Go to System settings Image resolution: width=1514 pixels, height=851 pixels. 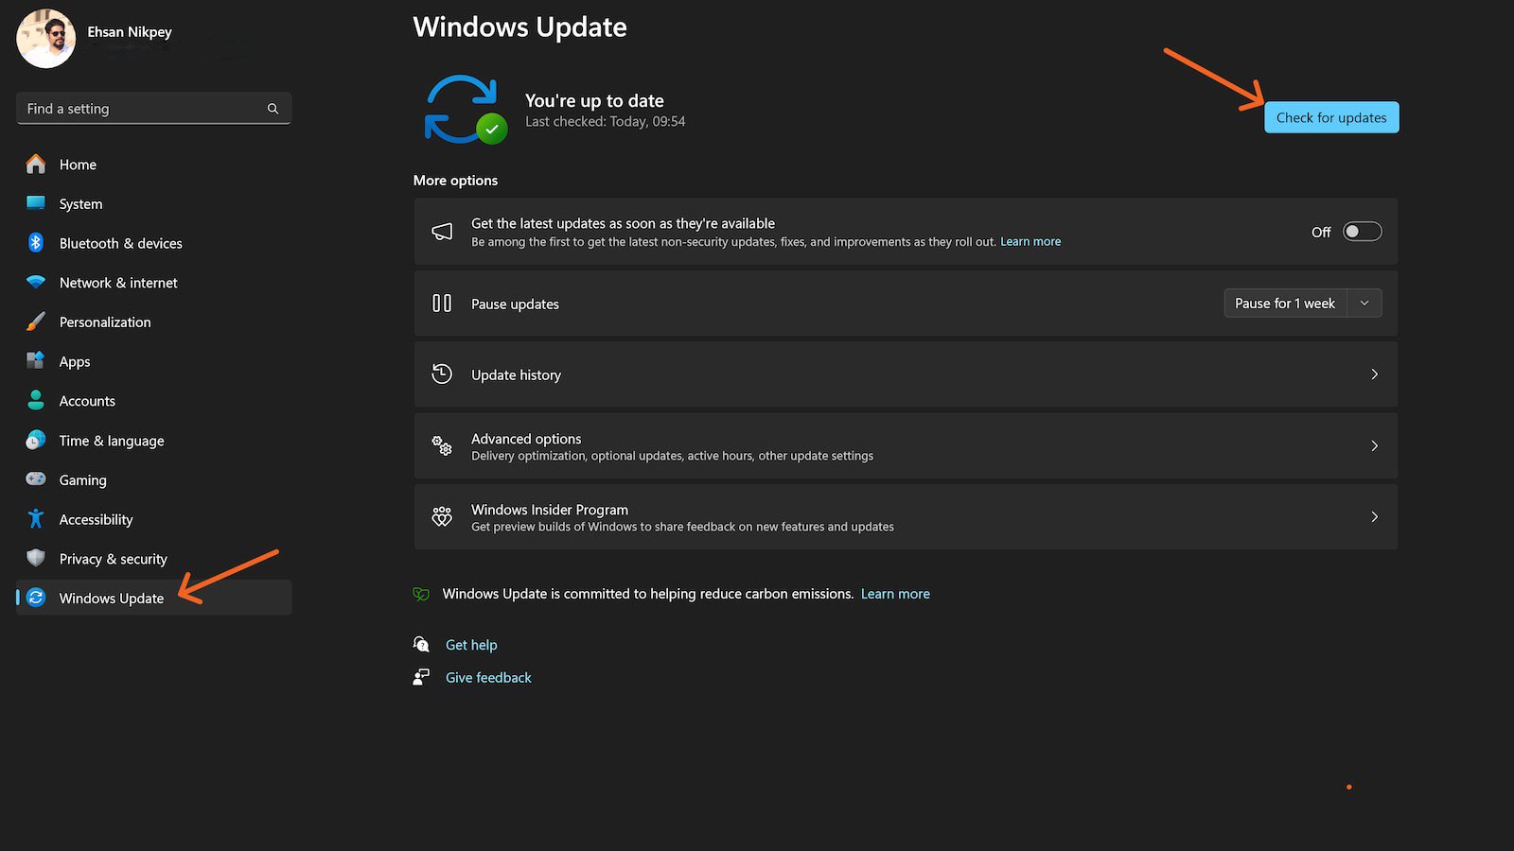153,203
